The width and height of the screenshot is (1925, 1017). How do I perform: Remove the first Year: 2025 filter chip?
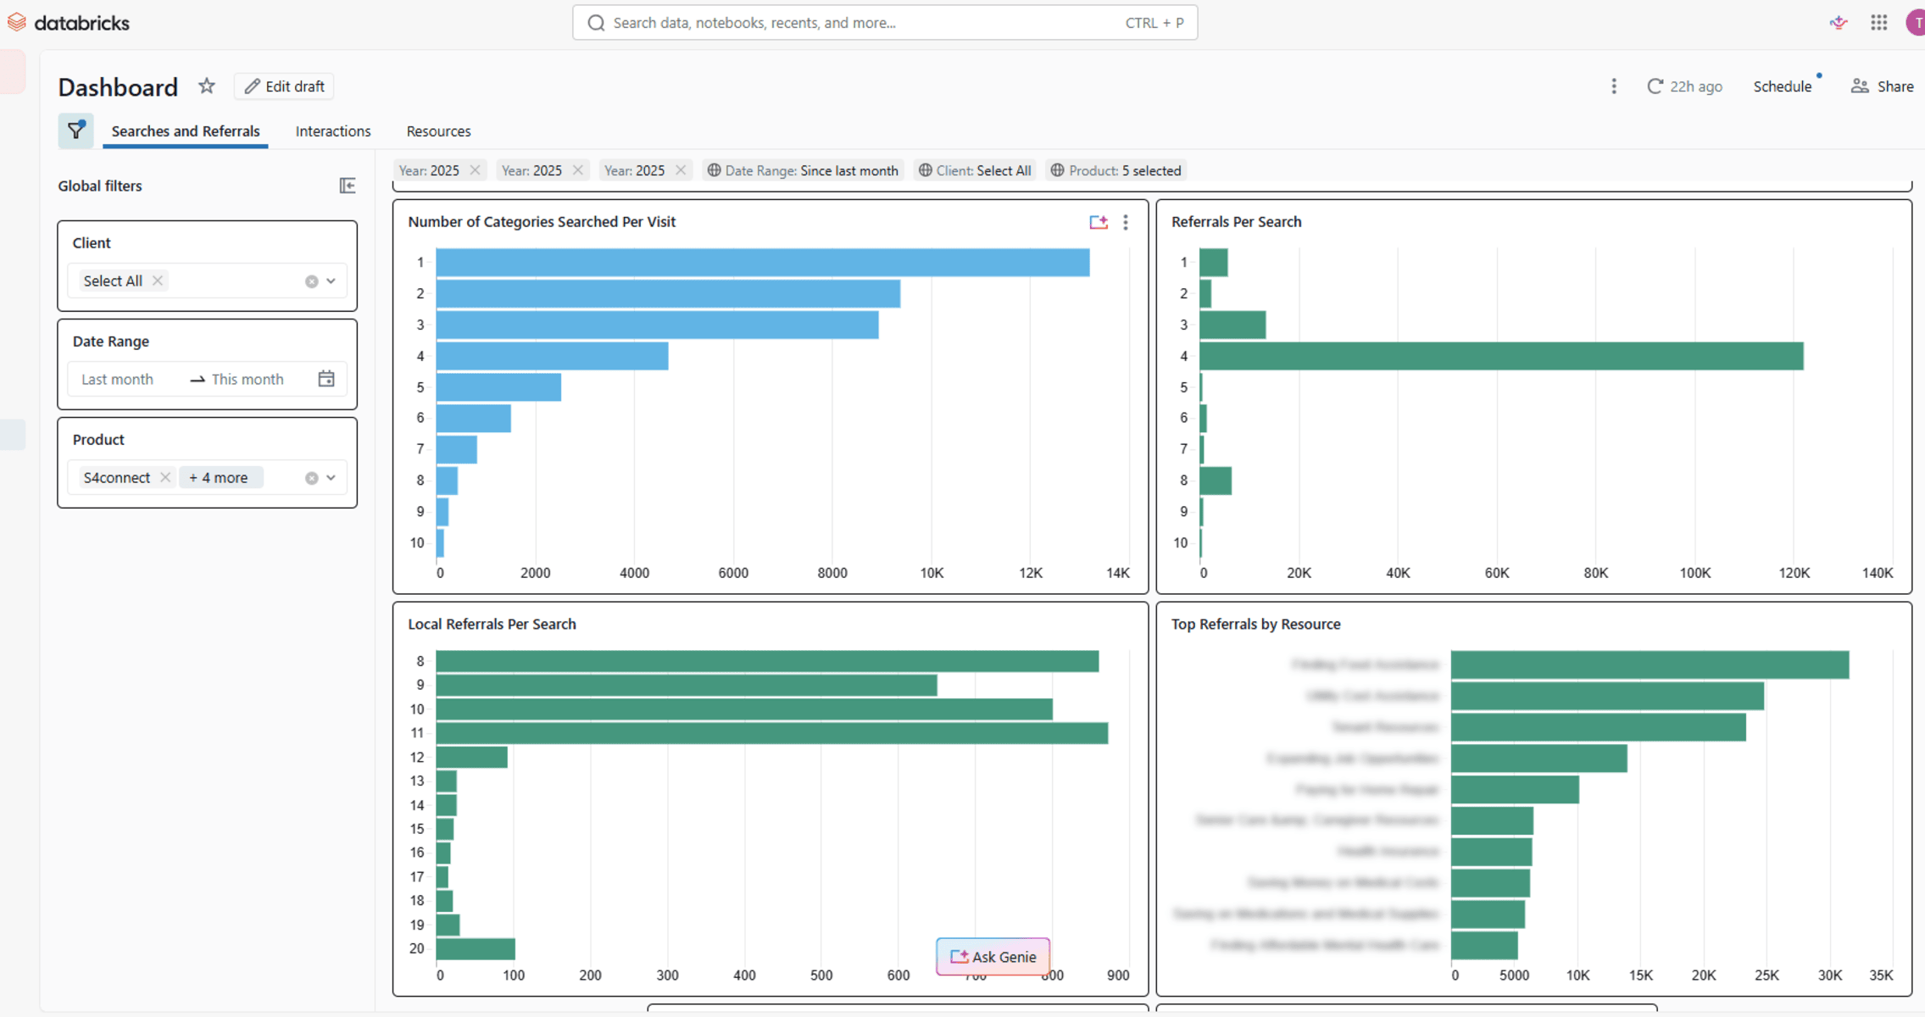click(x=475, y=170)
